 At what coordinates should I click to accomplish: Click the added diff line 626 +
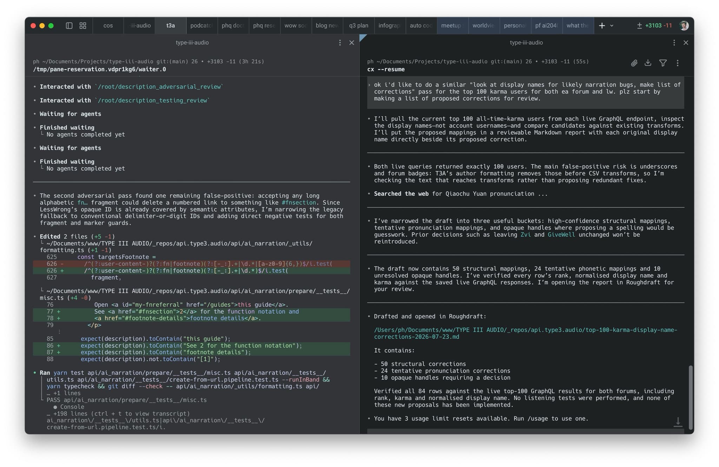(x=191, y=271)
